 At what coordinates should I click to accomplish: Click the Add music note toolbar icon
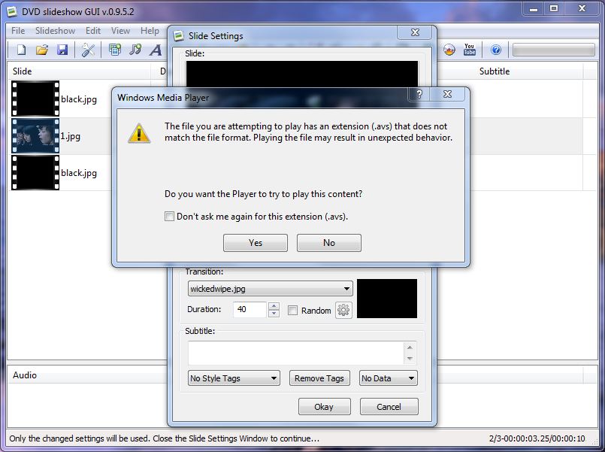[x=135, y=50]
